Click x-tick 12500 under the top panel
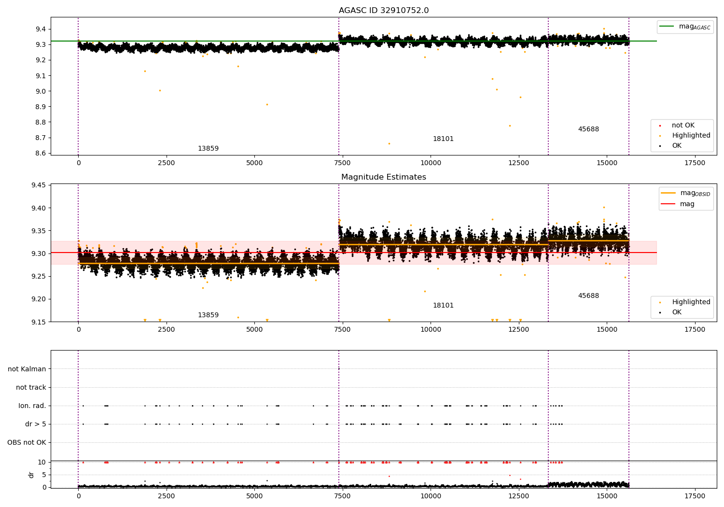 coord(519,163)
